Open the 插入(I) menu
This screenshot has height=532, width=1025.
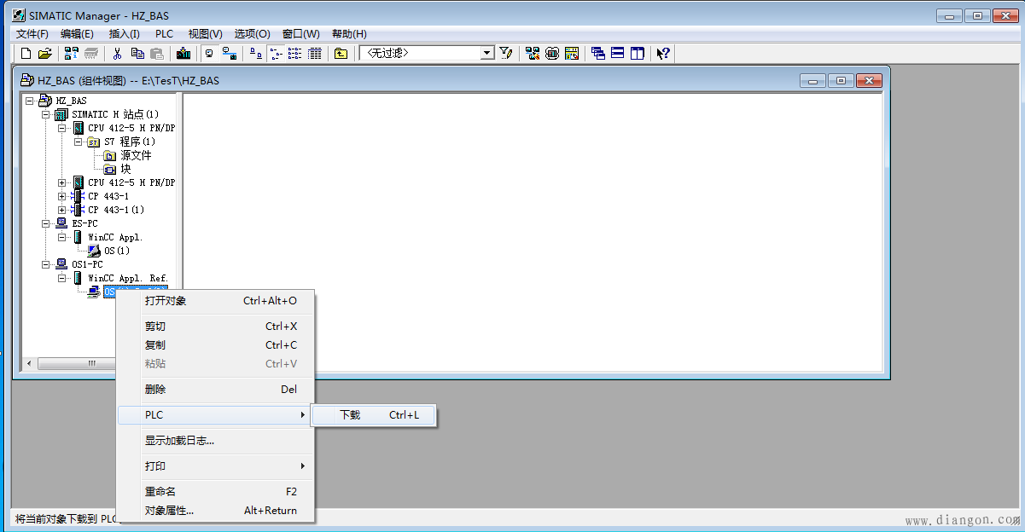(125, 34)
